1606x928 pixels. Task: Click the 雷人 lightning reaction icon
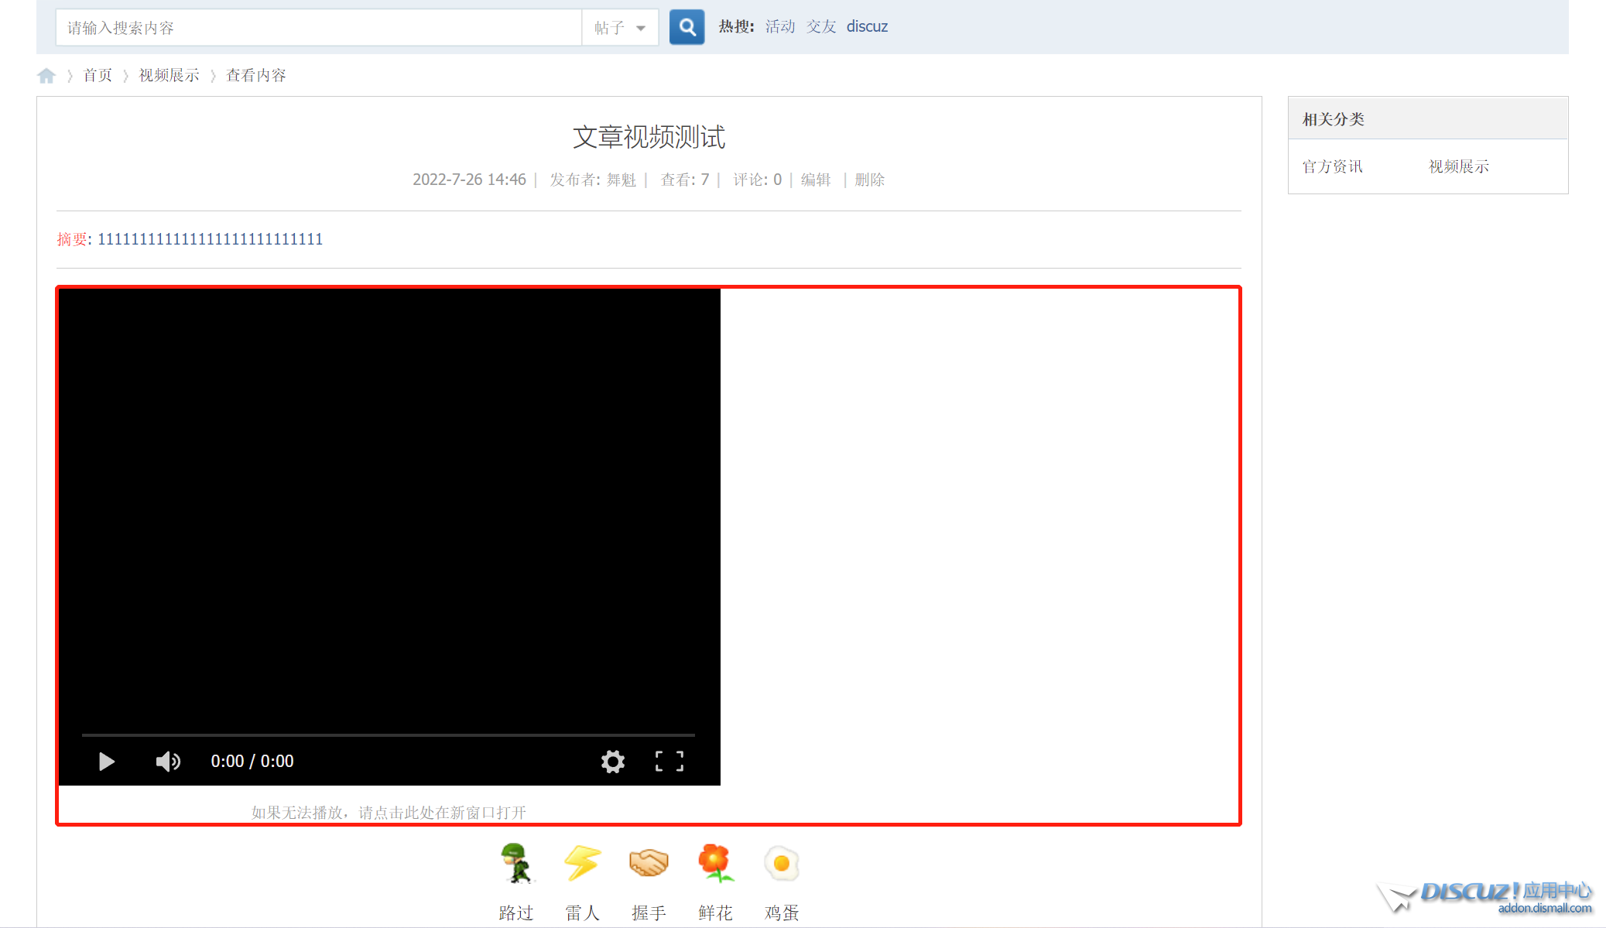pos(582,863)
